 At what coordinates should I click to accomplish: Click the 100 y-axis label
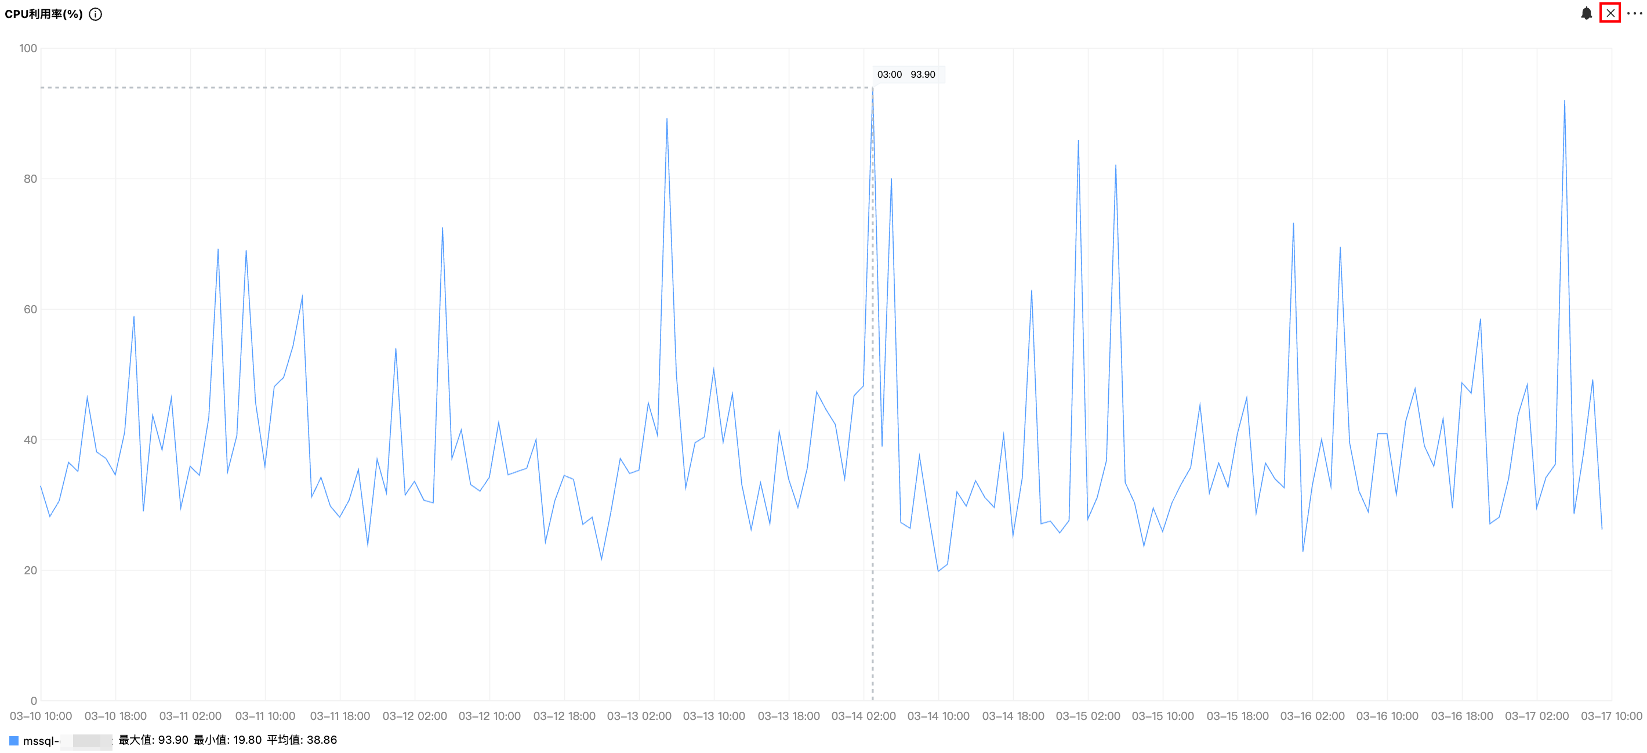(x=28, y=49)
